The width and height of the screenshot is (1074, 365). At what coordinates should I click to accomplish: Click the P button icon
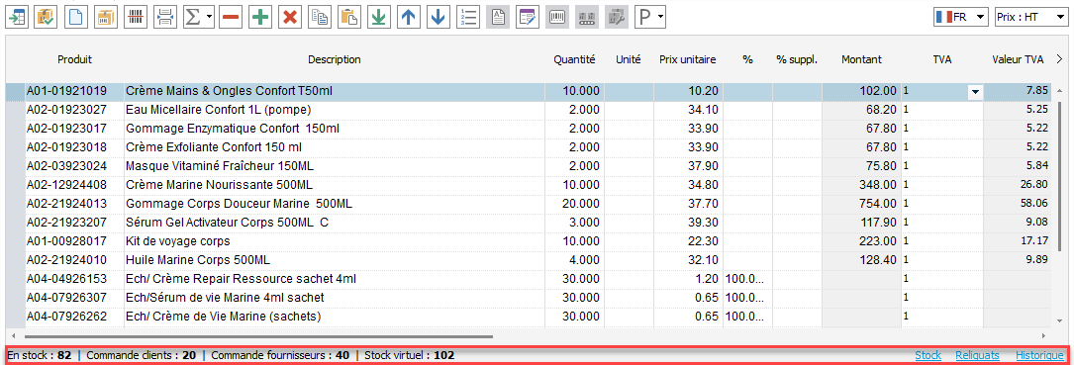click(645, 17)
